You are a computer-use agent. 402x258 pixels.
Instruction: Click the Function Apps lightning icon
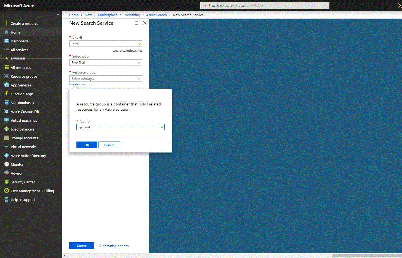click(x=7, y=94)
